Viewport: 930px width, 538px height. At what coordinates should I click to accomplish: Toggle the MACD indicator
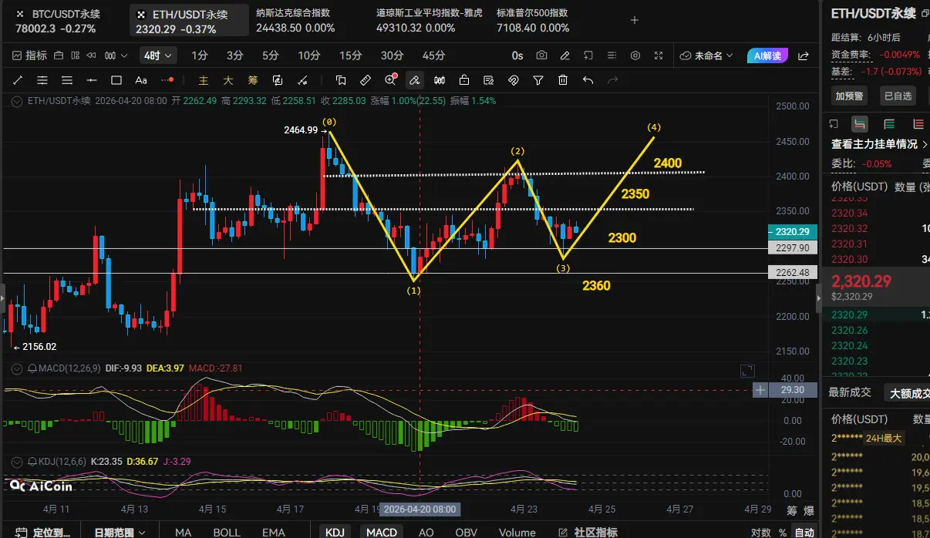coord(381,532)
